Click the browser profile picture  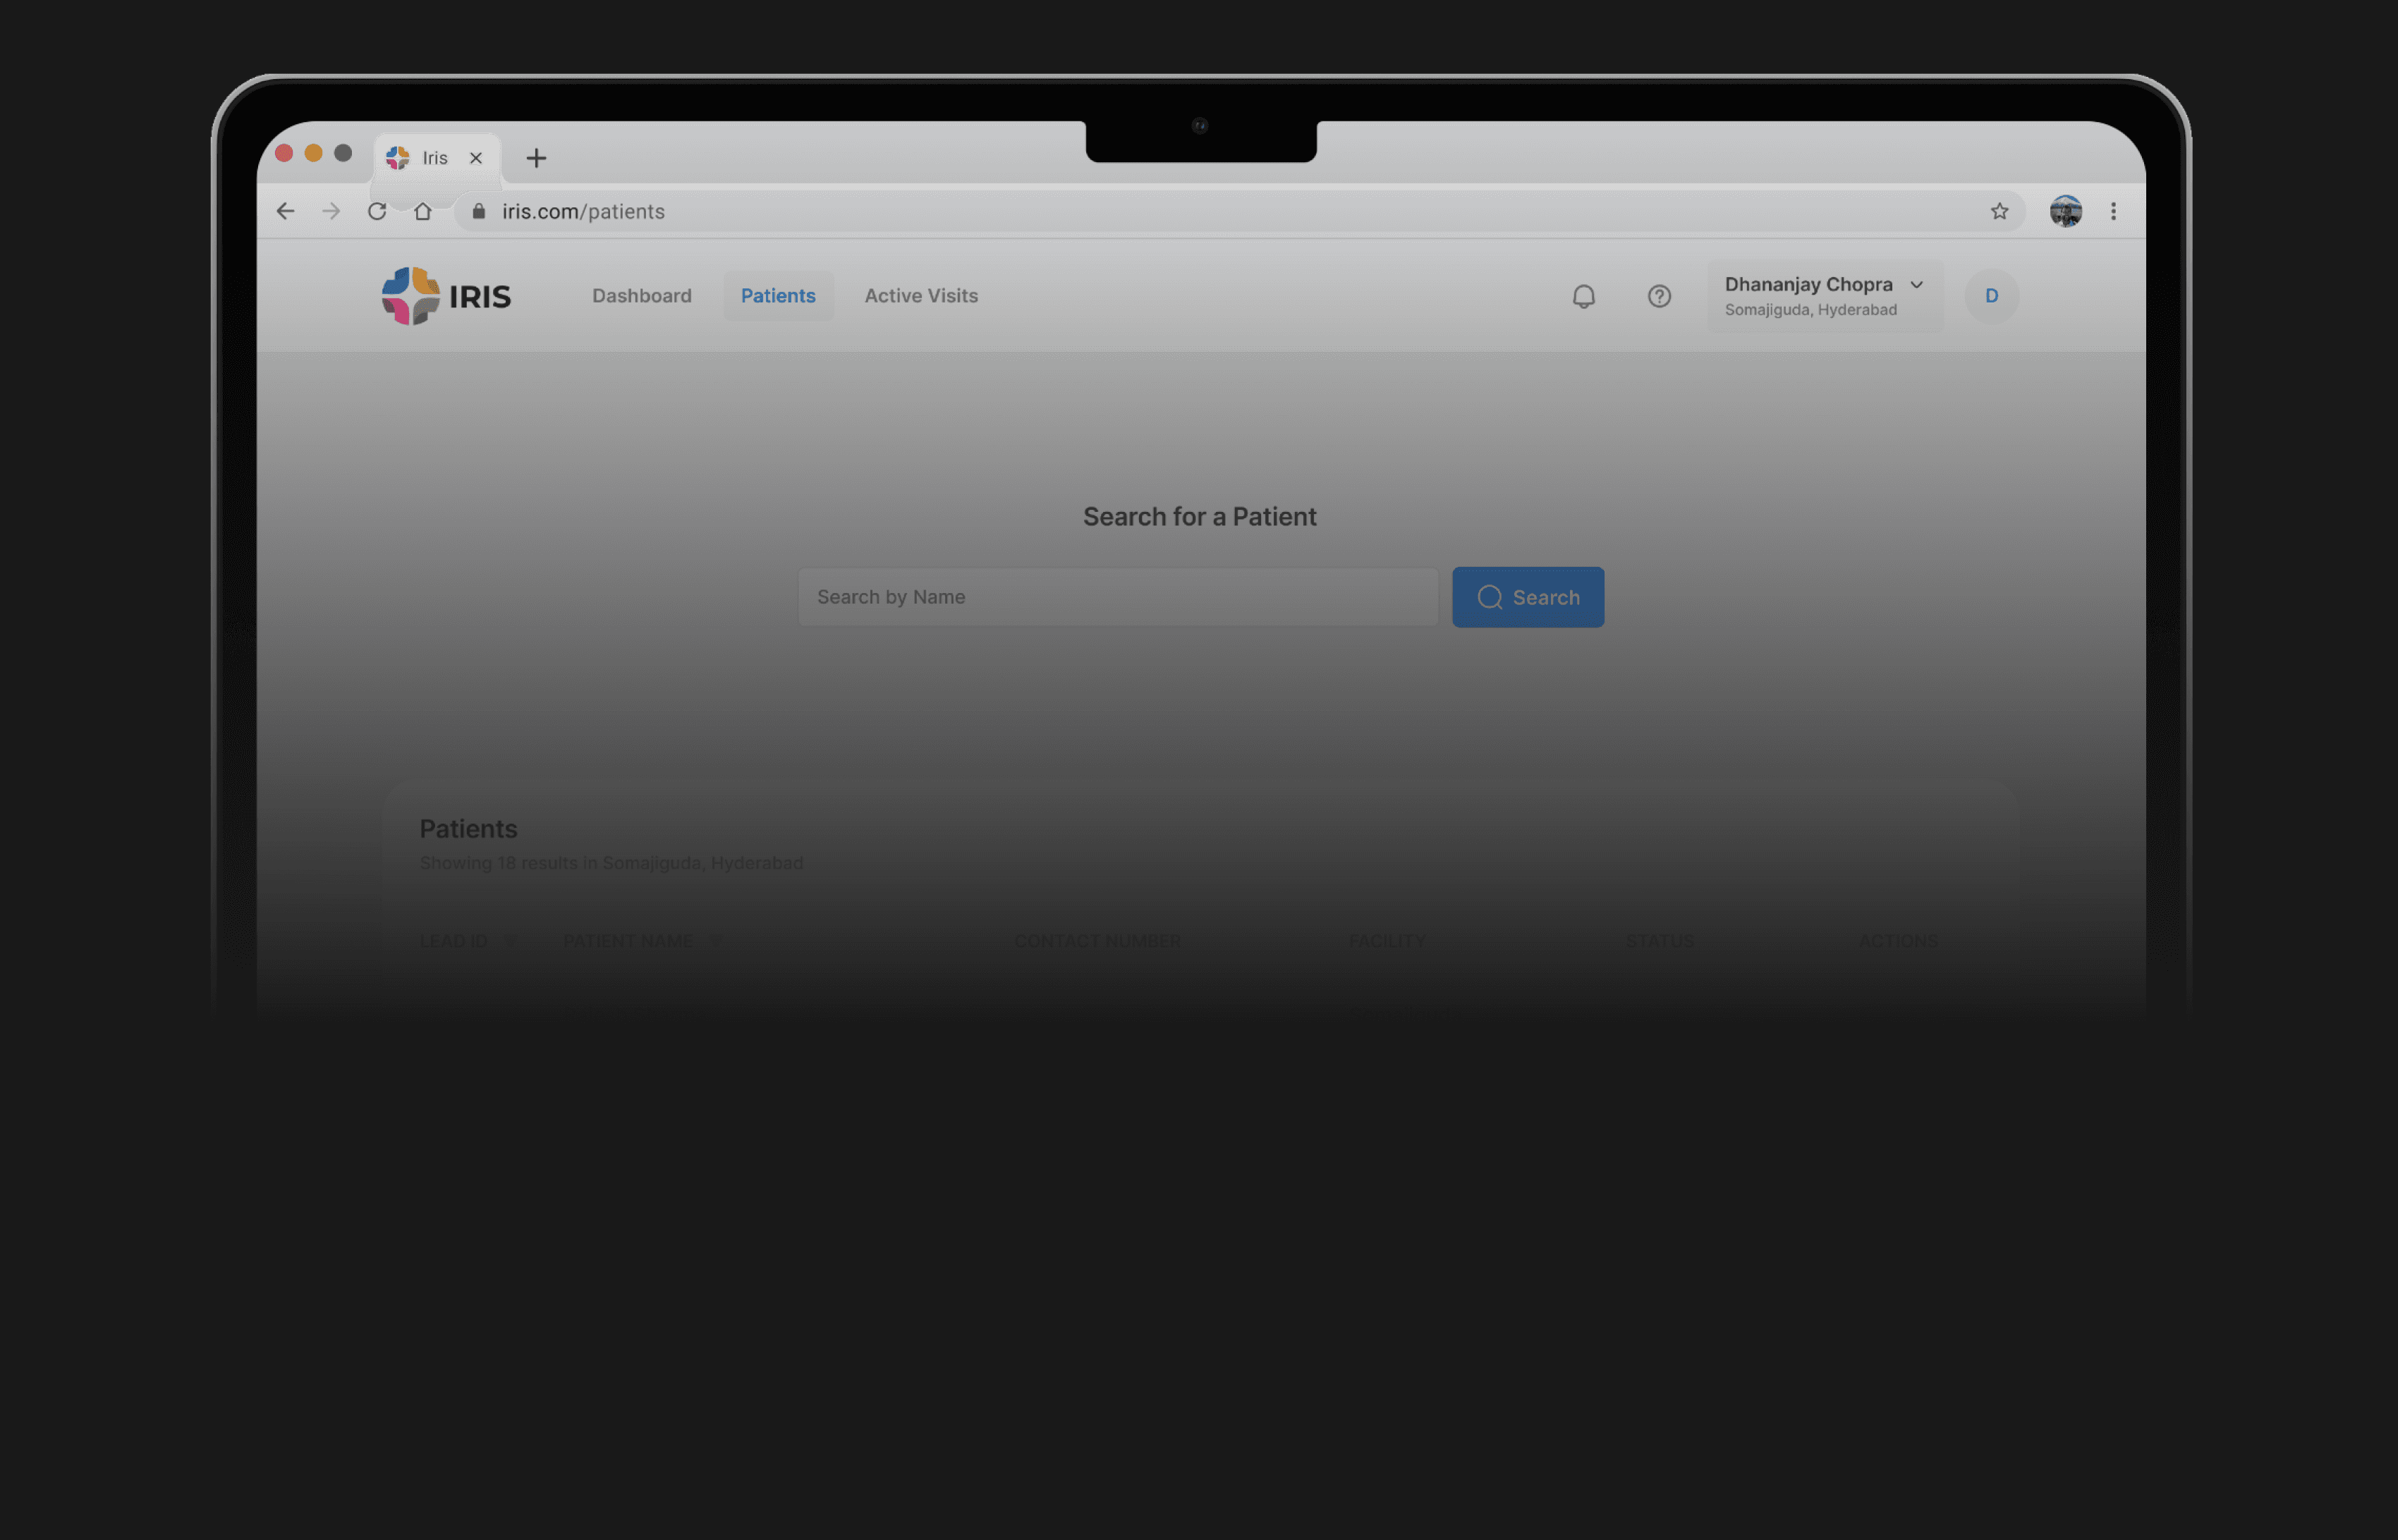(x=2065, y=211)
